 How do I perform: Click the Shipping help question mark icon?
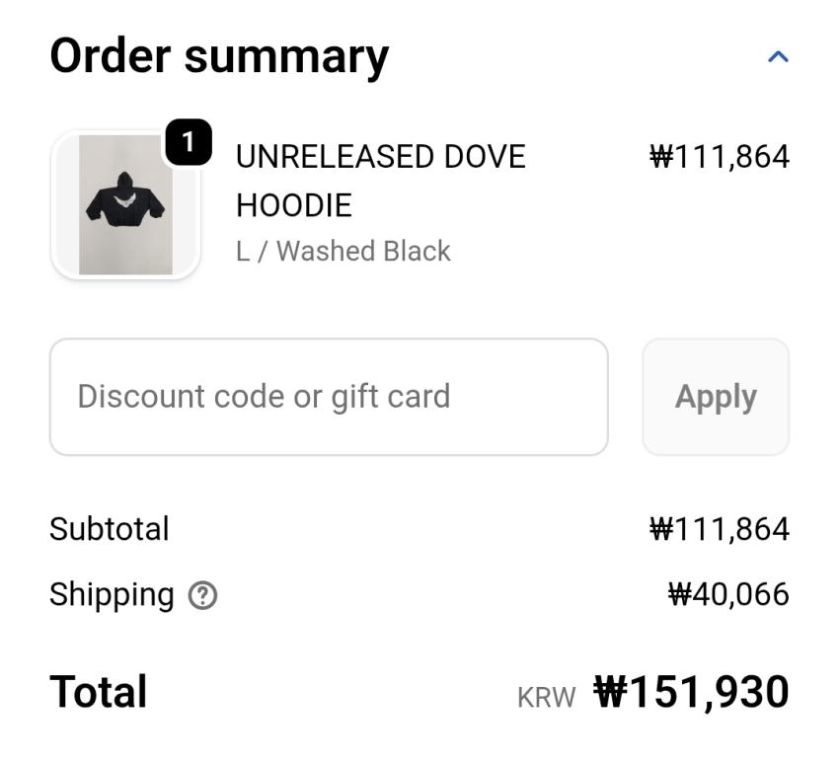coord(202,595)
